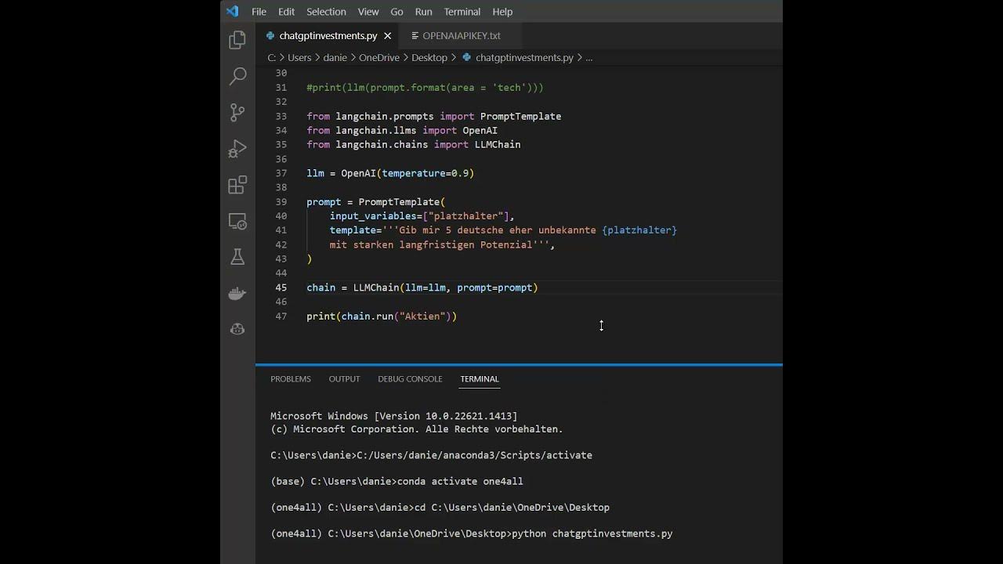Click the anaconda3 Scripts activate terminal line

pyautogui.click(x=431, y=456)
